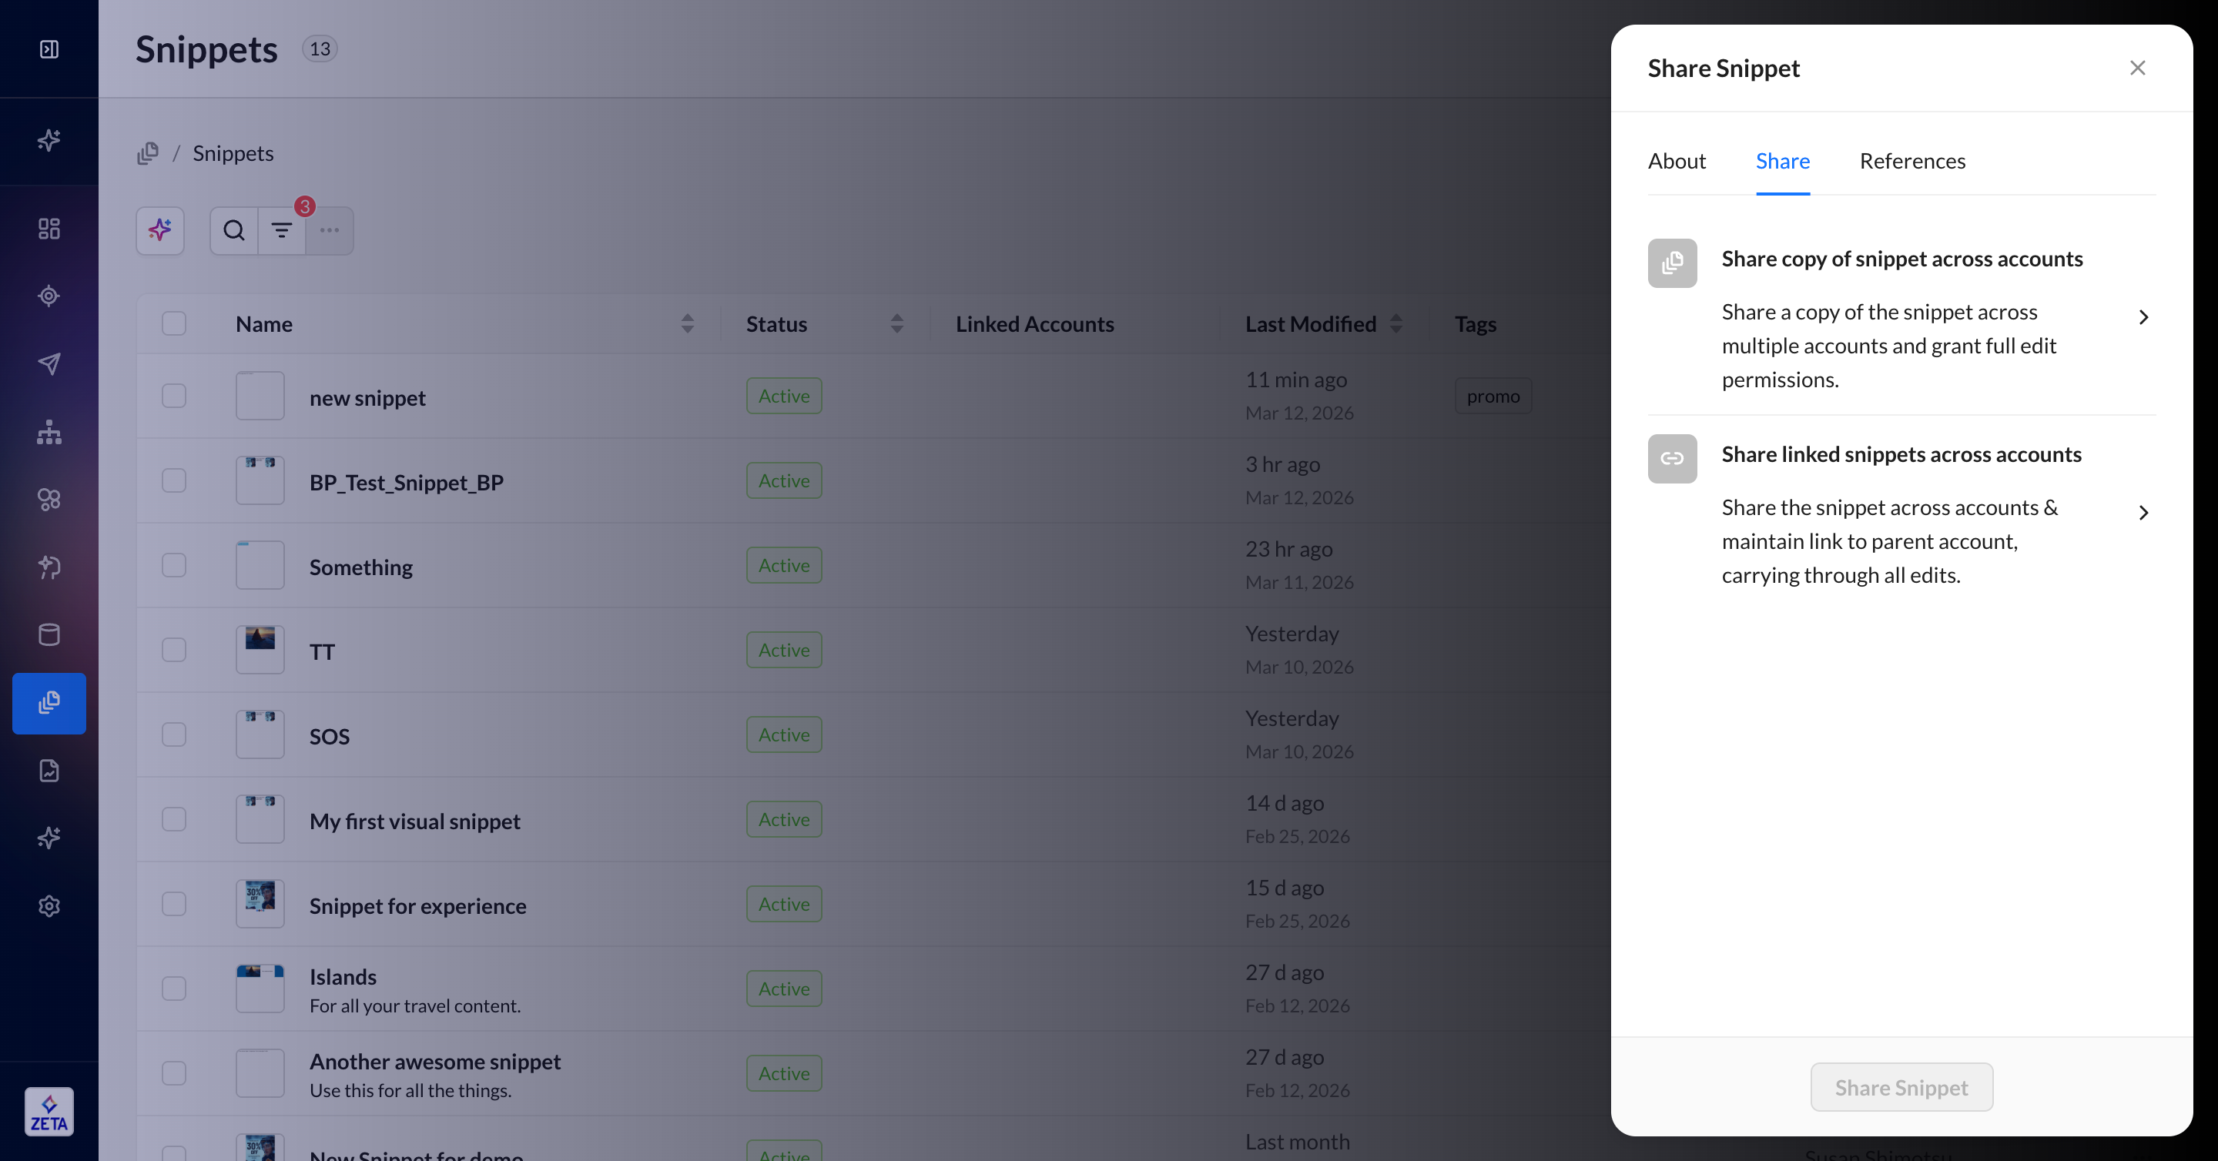
Task: Open the References tab
Action: (1911, 161)
